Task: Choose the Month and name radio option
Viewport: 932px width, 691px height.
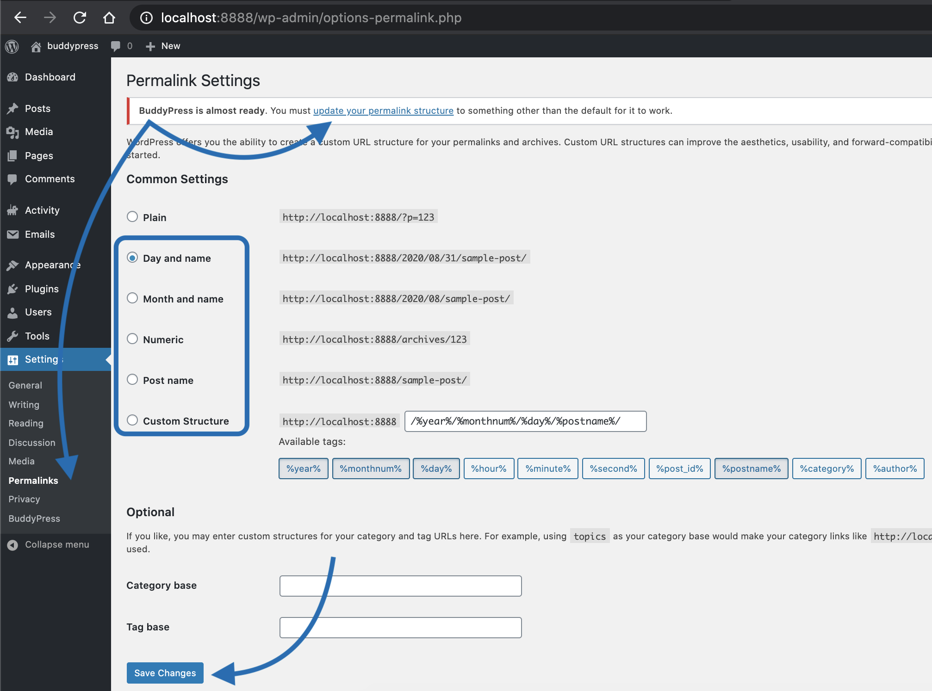Action: [132, 298]
